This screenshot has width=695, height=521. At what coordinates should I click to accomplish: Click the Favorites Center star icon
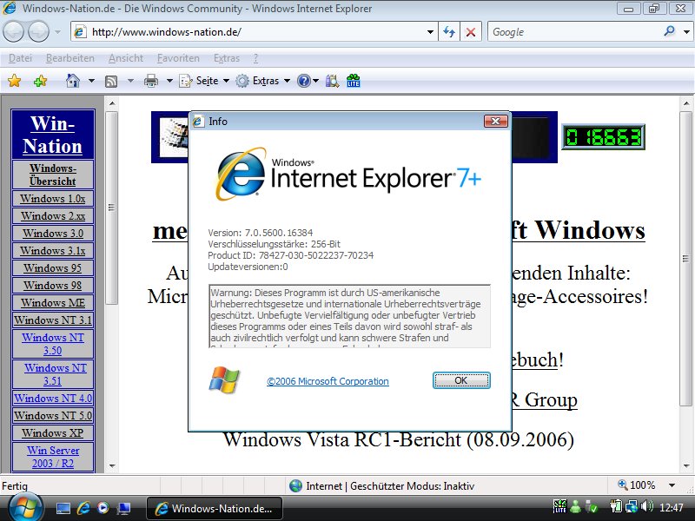[x=14, y=81]
